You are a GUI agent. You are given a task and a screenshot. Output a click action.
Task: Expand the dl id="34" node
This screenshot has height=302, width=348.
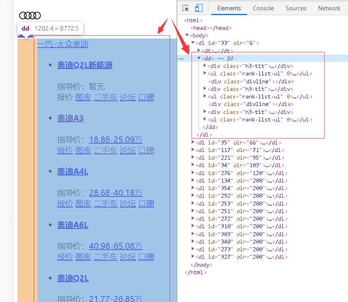click(x=193, y=165)
